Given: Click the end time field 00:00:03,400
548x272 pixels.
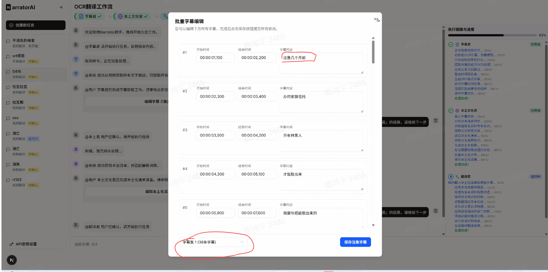Looking at the screenshot, I should 257,96.
